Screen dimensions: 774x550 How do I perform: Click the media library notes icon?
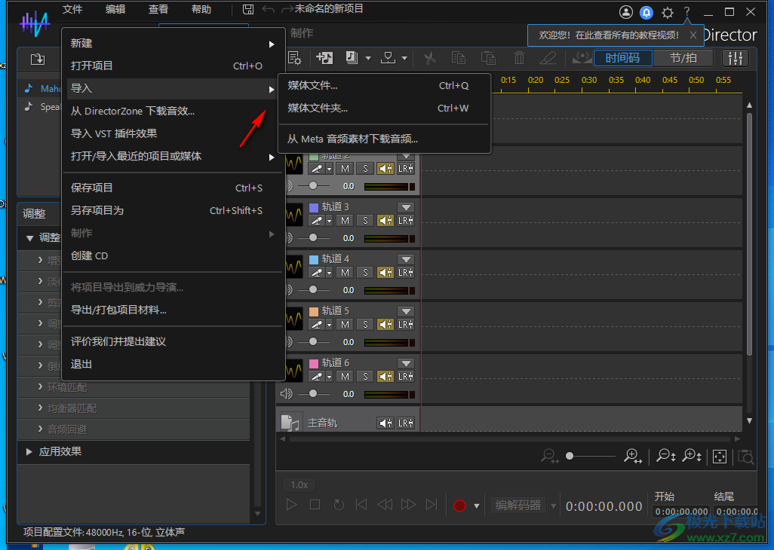coord(352,58)
